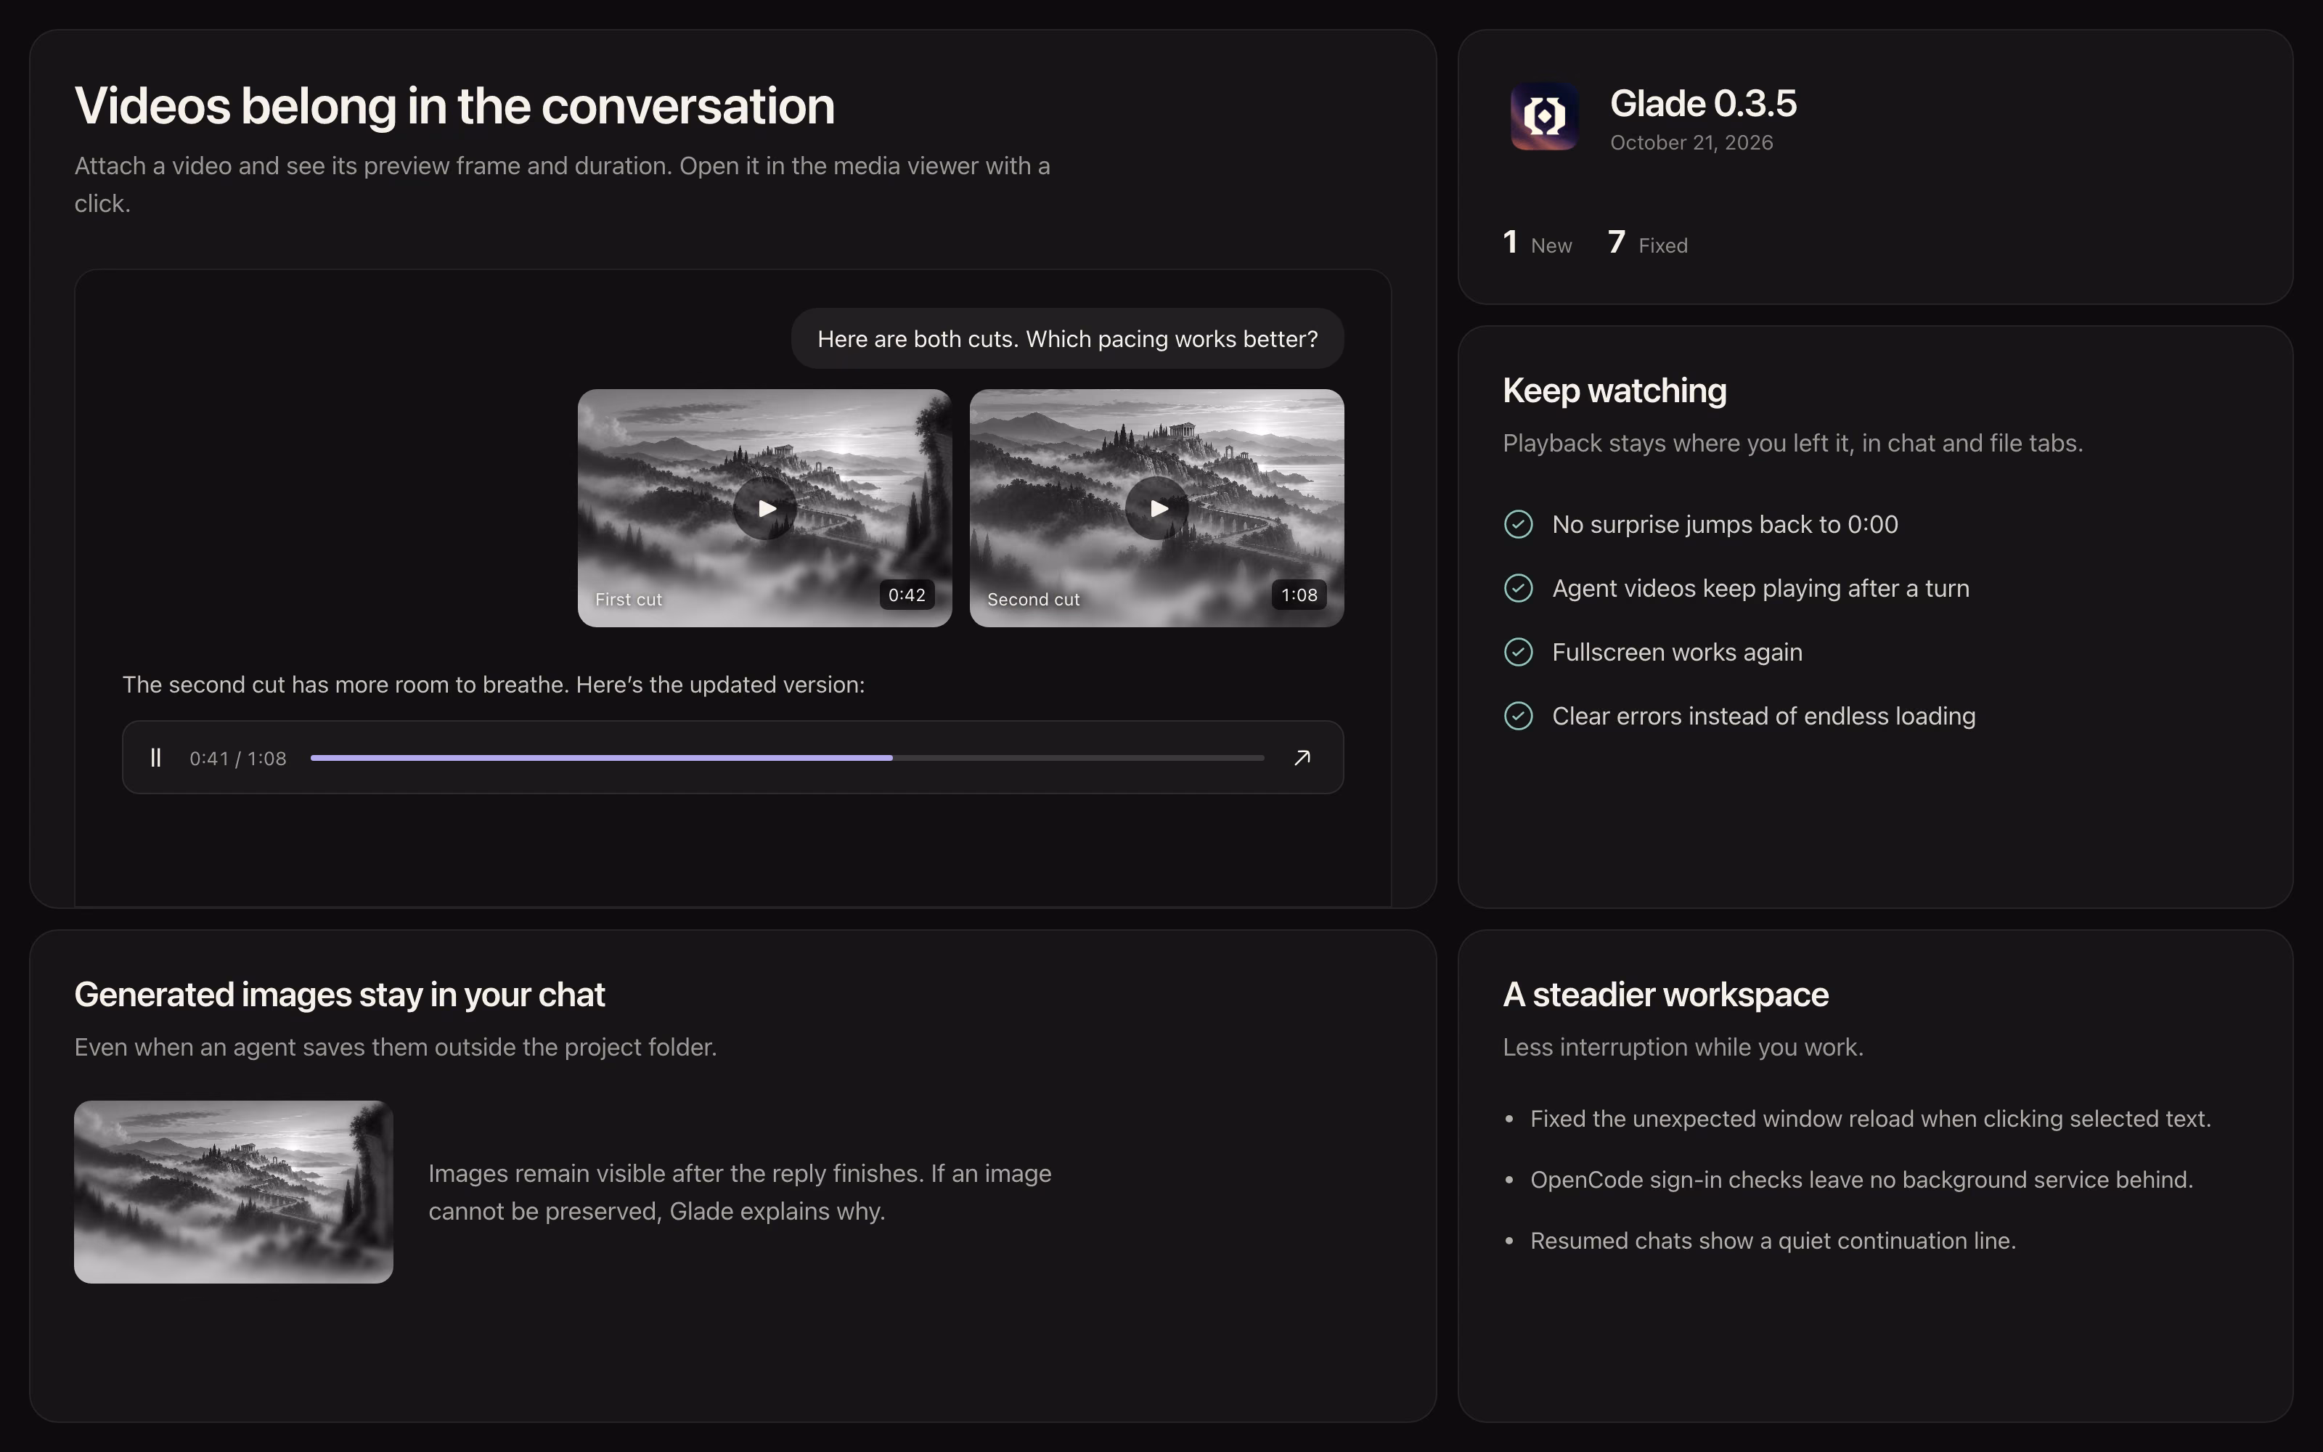2323x1452 pixels.
Task: Click the October 21, 2026 date
Action: point(1691,143)
